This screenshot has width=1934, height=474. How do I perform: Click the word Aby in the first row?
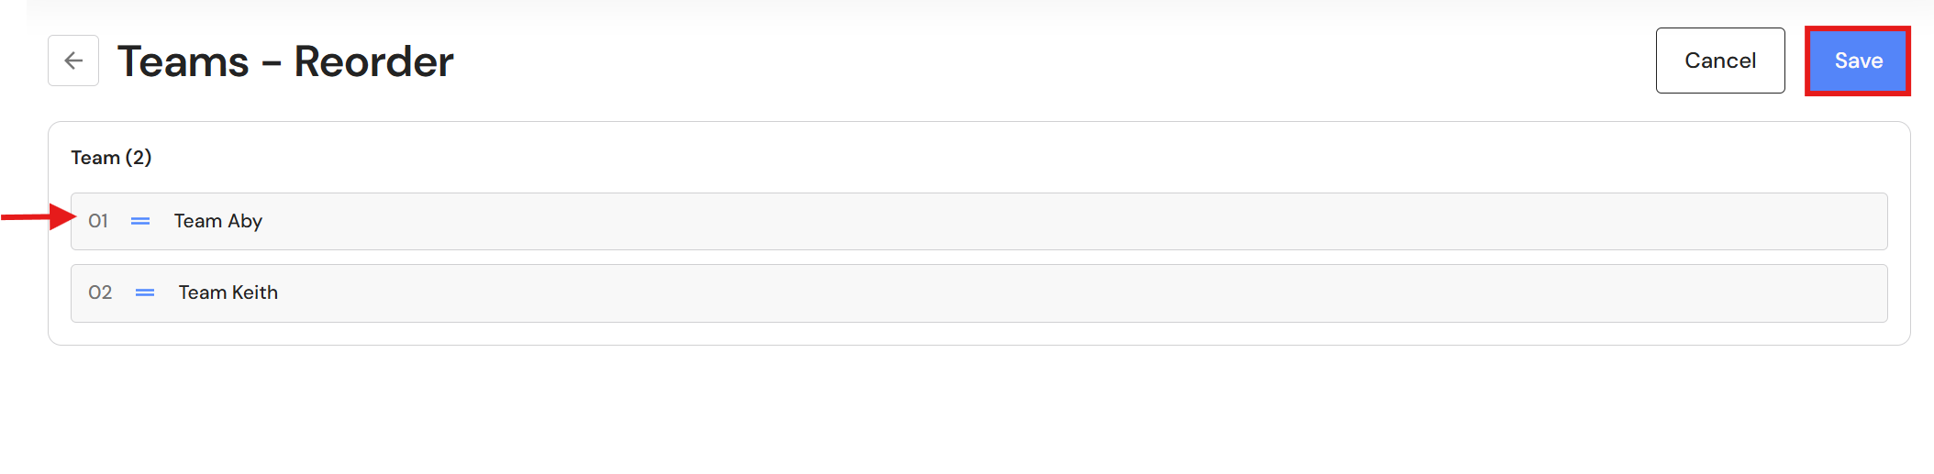pyautogui.click(x=245, y=221)
